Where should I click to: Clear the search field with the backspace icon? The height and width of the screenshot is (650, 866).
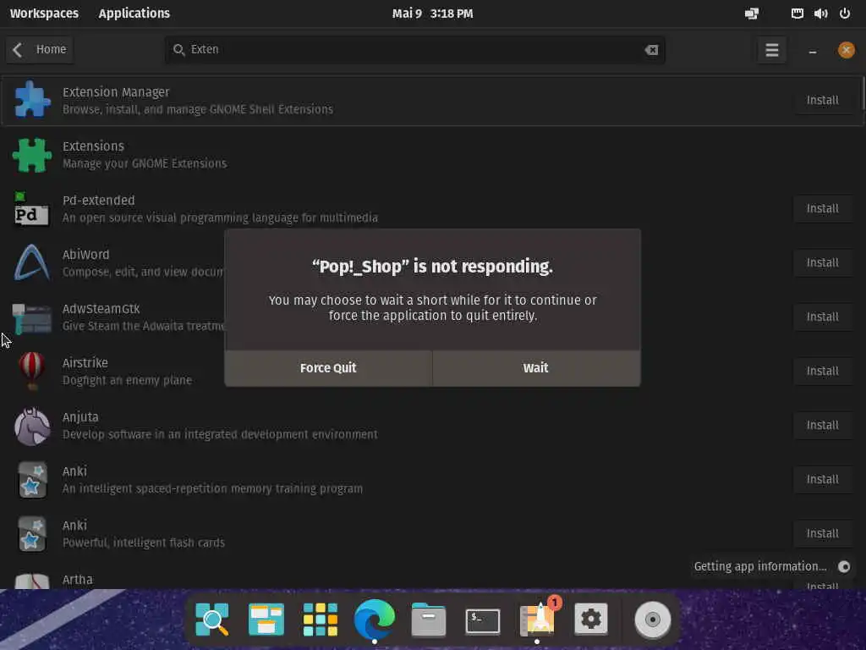coord(651,50)
